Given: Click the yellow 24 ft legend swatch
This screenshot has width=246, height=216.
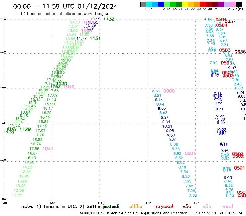Looking at the screenshot, I should coord(185,4).
